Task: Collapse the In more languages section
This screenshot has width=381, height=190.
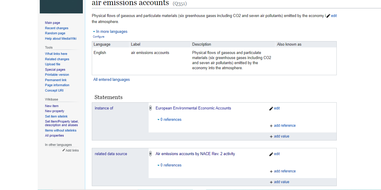Action: point(110,32)
